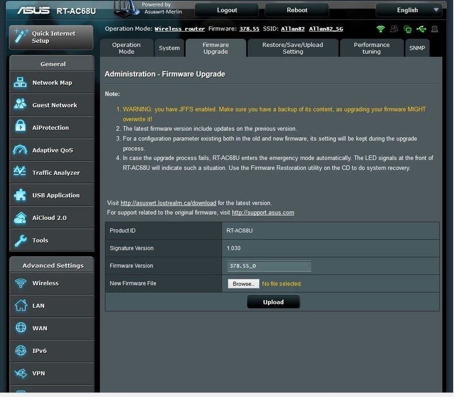Click the Adaptive QoS gauge icon
This screenshot has height=397, width=459.
[20, 149]
